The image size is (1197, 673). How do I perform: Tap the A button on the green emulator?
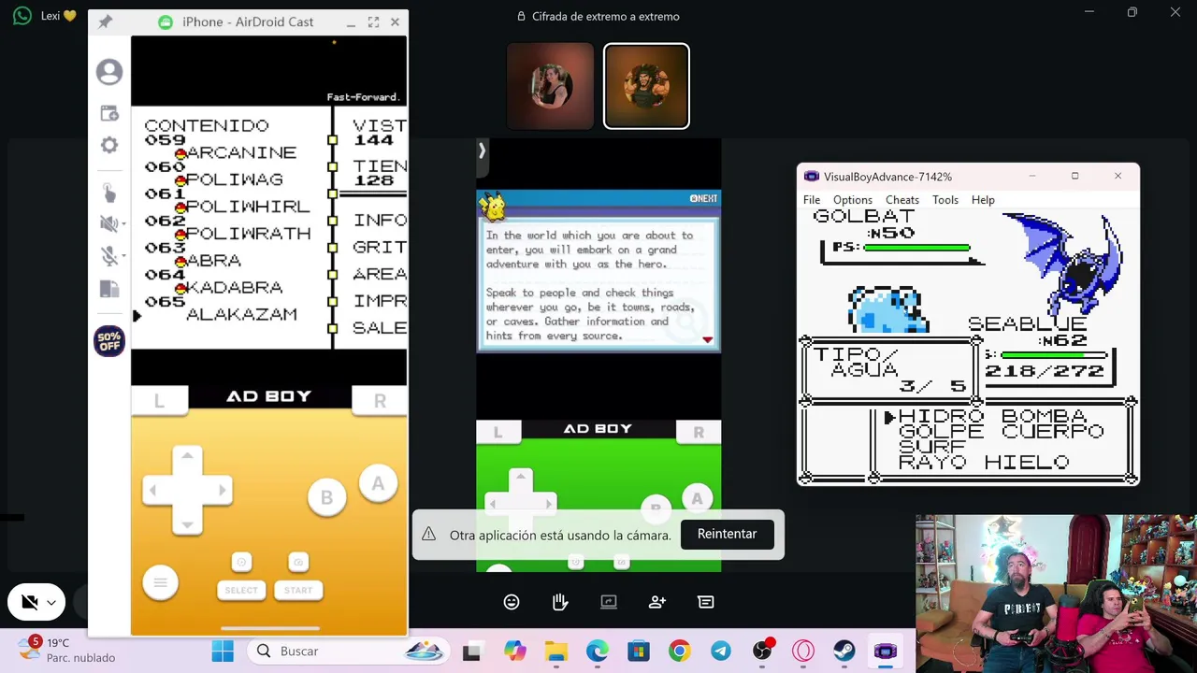[697, 499]
